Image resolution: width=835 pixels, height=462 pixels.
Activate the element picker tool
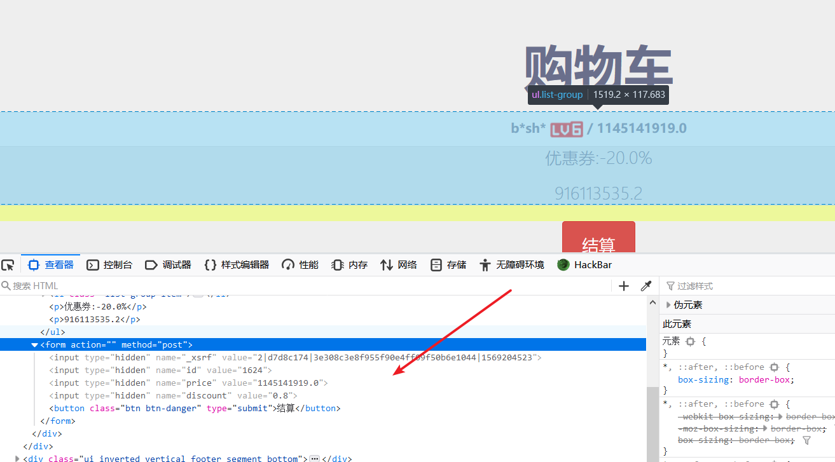point(8,265)
